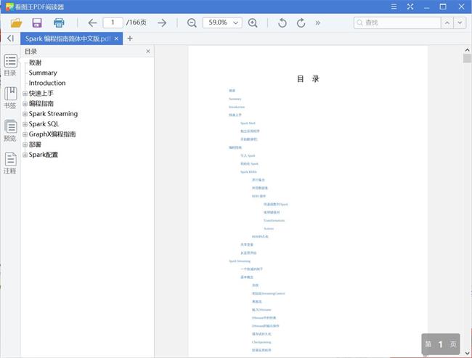Click the Checkpointing link in contents page
This screenshot has width=472, height=358.
click(x=261, y=342)
